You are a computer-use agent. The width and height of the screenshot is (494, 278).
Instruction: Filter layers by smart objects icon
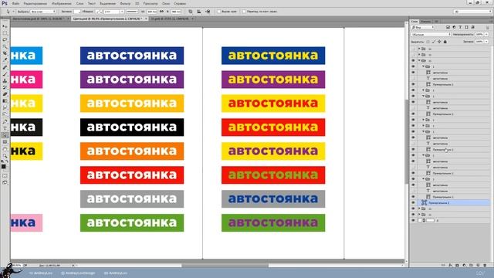coord(473,28)
